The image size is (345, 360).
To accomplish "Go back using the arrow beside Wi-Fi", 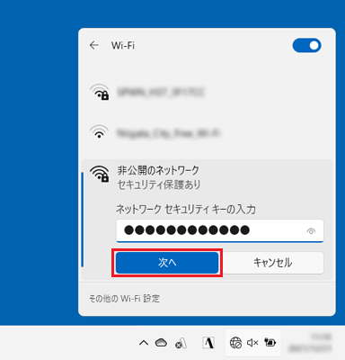I will click(x=94, y=46).
